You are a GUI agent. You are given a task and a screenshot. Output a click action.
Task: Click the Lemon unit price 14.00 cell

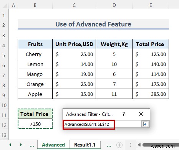pos(74,64)
